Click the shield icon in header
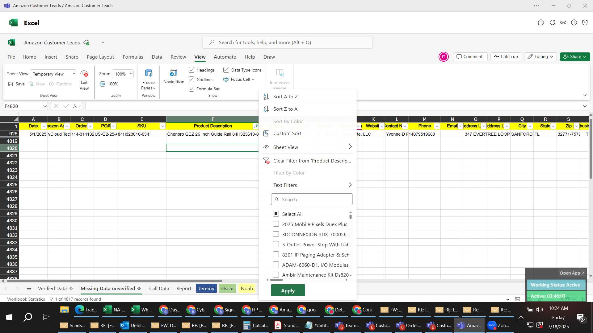Image resolution: width=593 pixels, height=333 pixels. [x=585, y=23]
